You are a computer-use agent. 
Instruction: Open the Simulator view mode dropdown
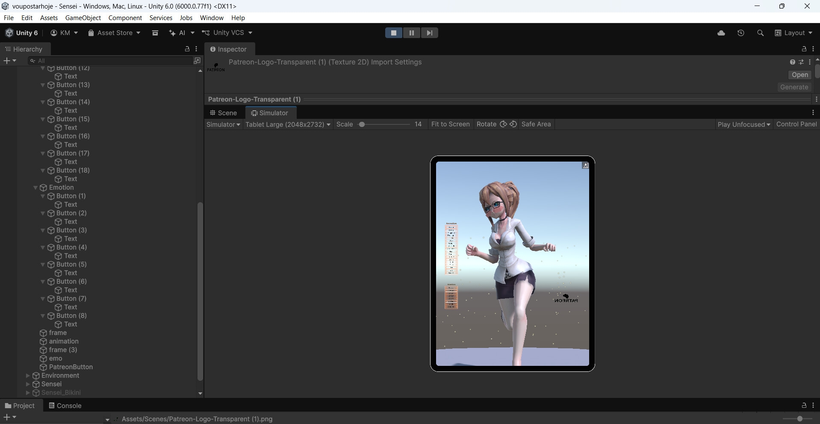(x=223, y=124)
